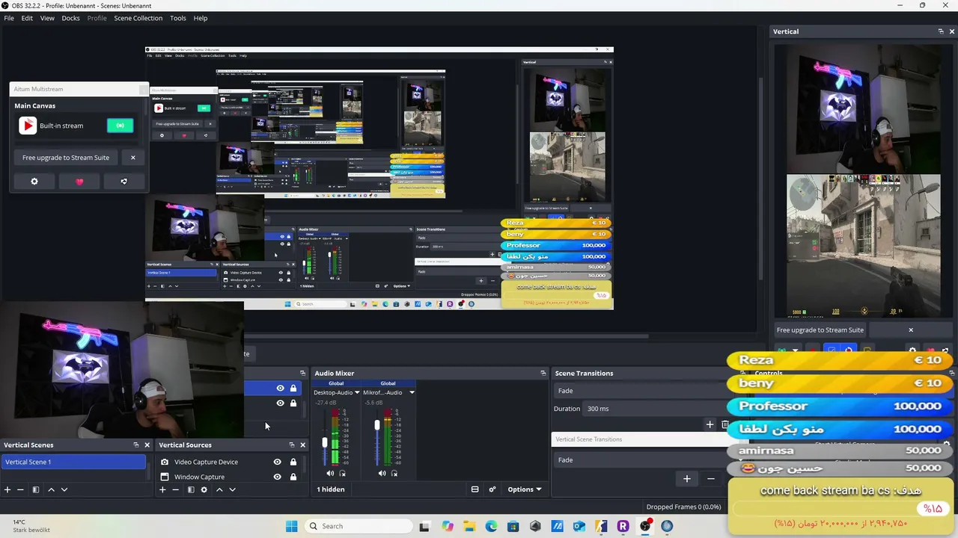The height and width of the screenshot is (538, 958).
Task: Click the Aitum logo button in Multistream
Action: [124, 182]
